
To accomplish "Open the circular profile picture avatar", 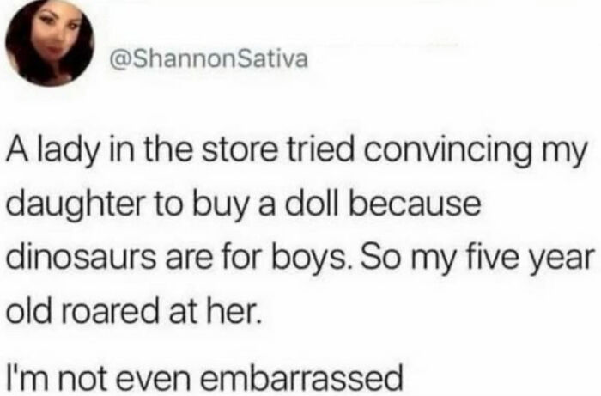I will (x=50, y=44).
